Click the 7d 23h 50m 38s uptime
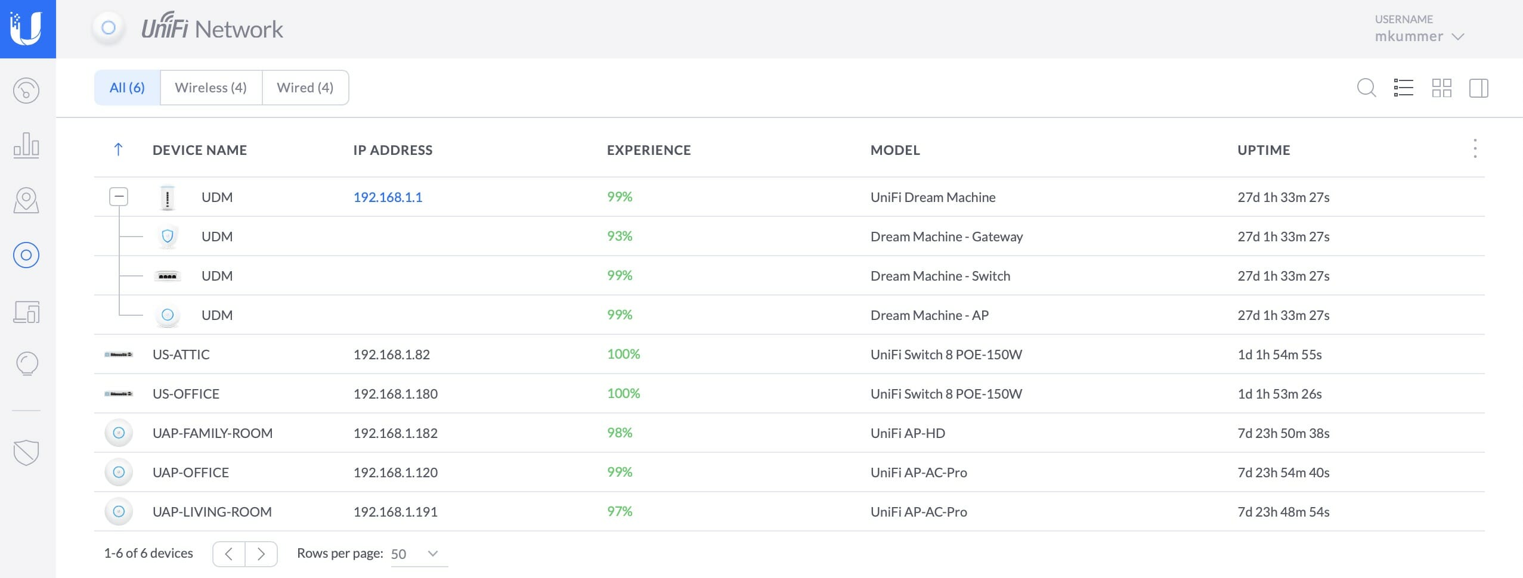The width and height of the screenshot is (1523, 578). pos(1283,433)
